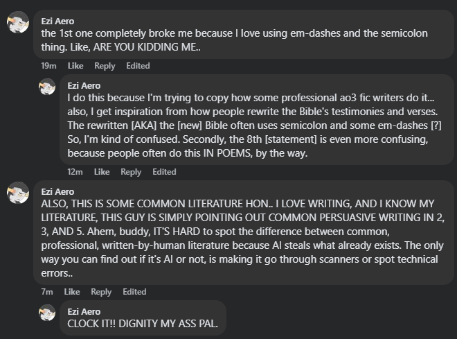Open the 12m timestamp link
The image size is (457, 339).
pyautogui.click(x=75, y=172)
